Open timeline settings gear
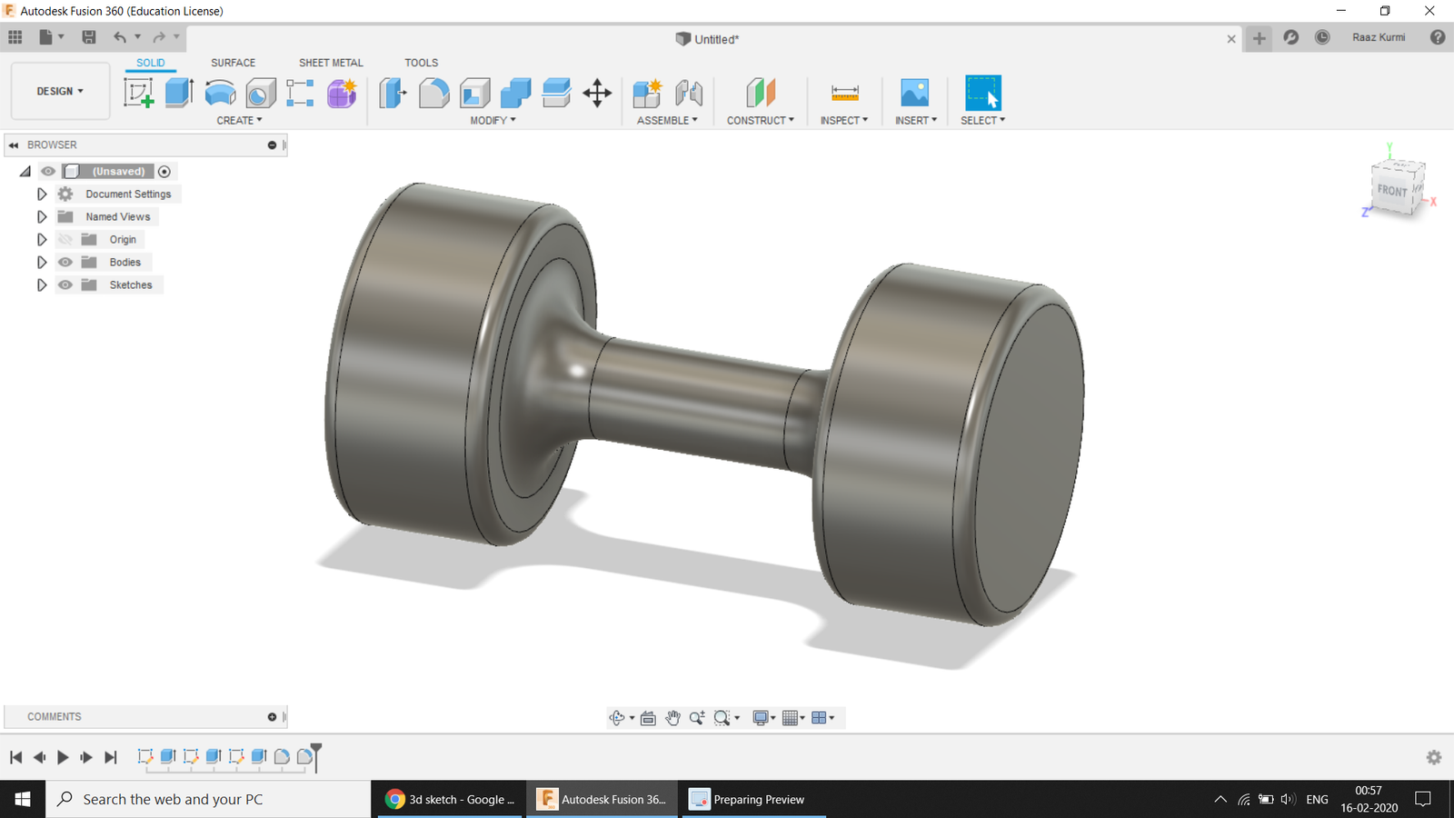This screenshot has height=818, width=1454. [x=1434, y=757]
